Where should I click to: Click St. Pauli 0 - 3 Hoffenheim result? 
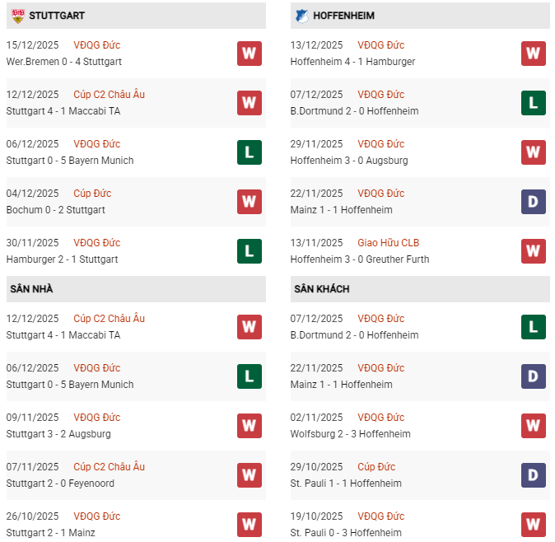pos(347,533)
